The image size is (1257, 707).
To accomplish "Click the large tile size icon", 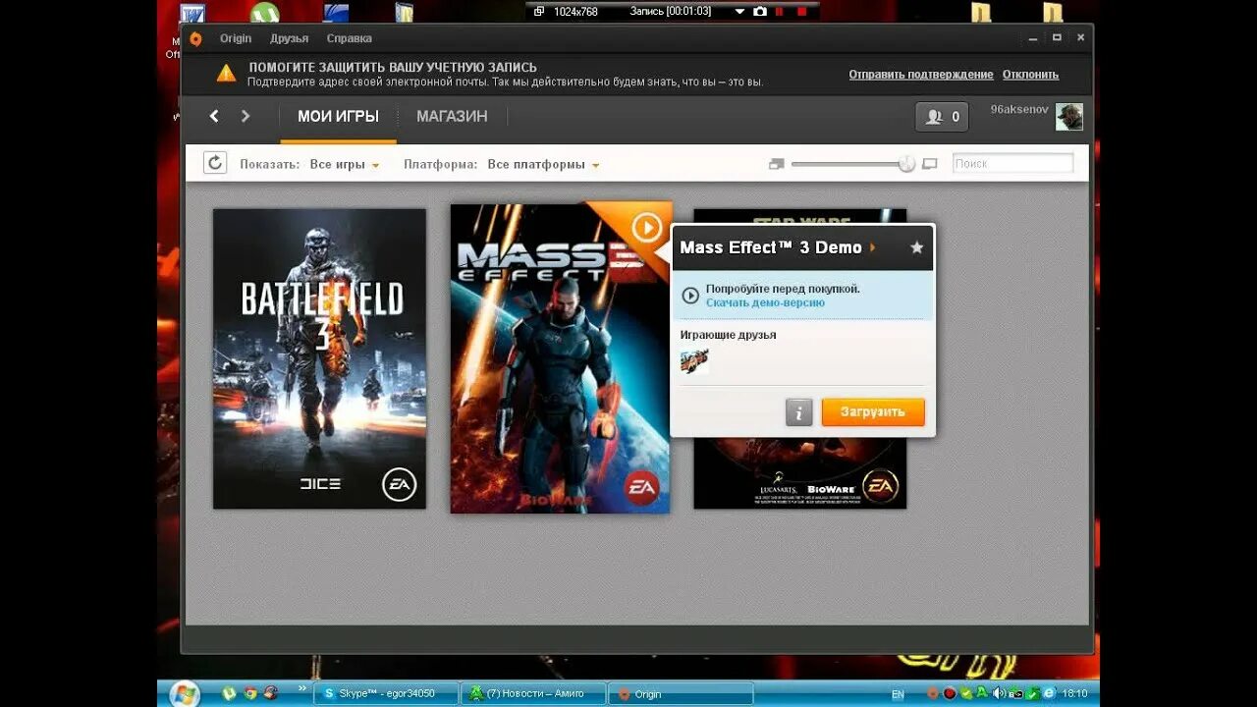I will pyautogui.click(x=930, y=164).
